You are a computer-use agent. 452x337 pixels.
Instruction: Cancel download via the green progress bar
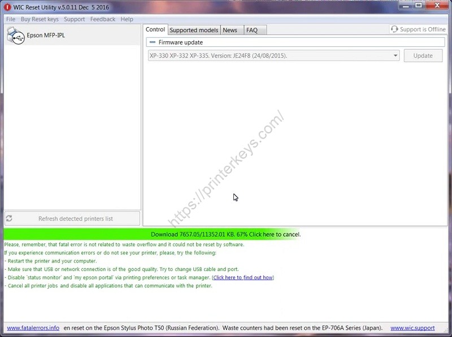pos(225,234)
